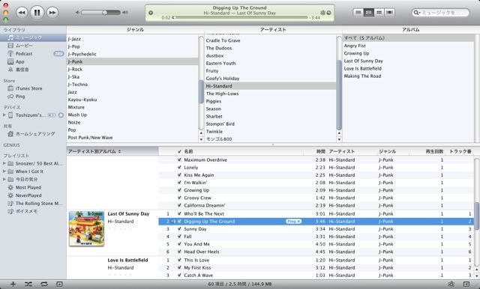Open The Rolling Stone playlist

coord(38,203)
